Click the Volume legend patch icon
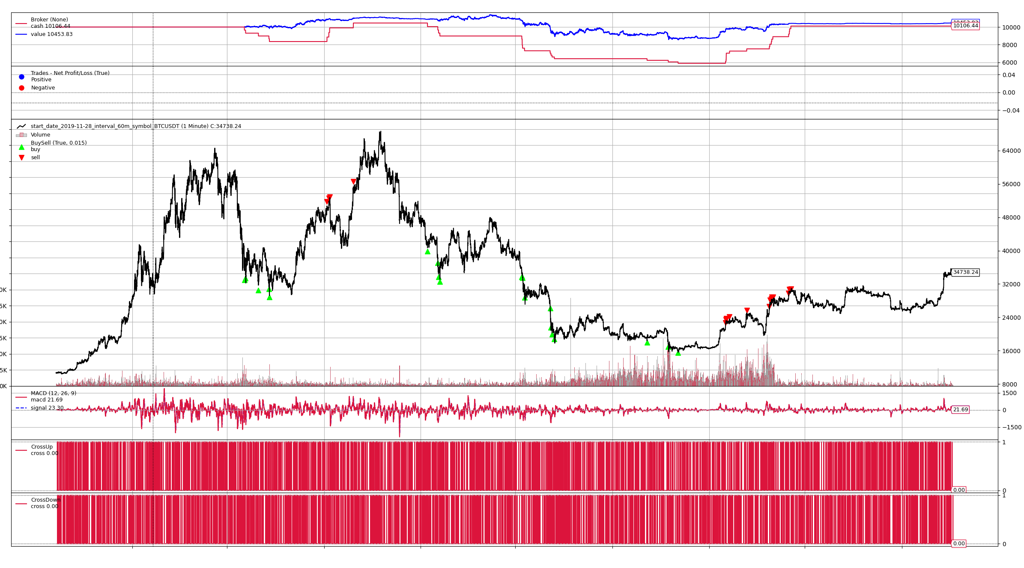Image resolution: width=1024 pixels, height=568 pixels. coord(21,135)
